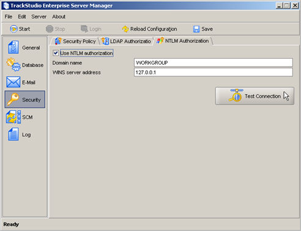Screen dimensions: 301x231
Task: Click the Stop label in toolbar
Action: [60, 29]
